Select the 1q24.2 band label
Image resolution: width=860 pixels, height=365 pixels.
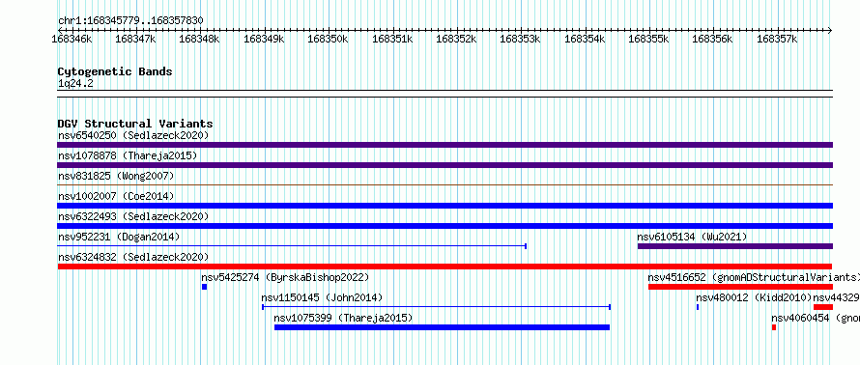pyautogui.click(x=75, y=83)
